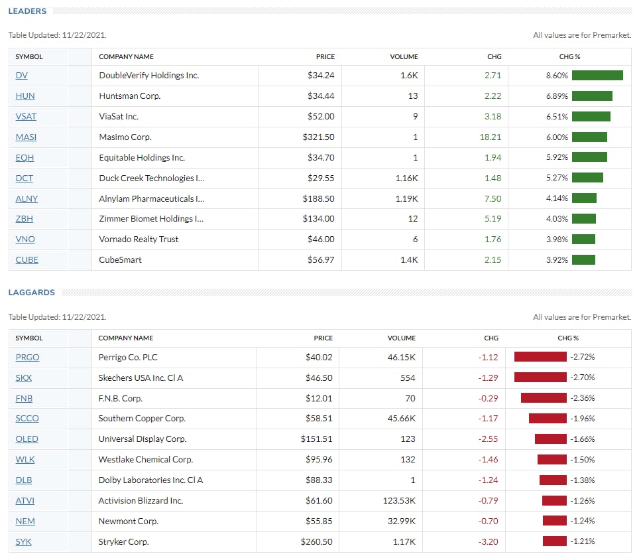Select Activision Blizzard Inc. text
Image resolution: width=641 pixels, height=558 pixels.
pos(141,500)
